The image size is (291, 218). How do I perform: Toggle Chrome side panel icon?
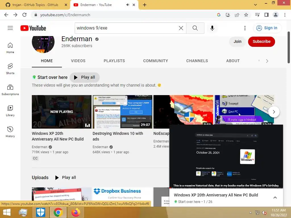267,15
